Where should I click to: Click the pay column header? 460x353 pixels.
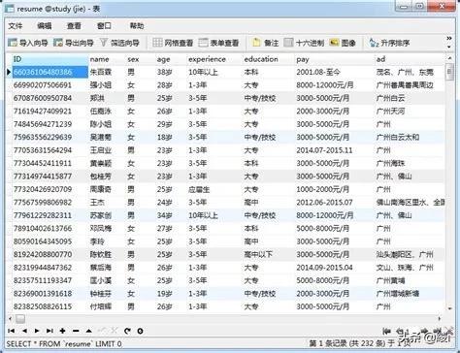335,59
